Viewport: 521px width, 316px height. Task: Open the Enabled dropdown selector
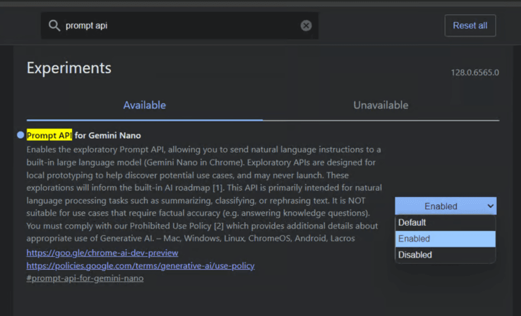[x=446, y=206]
